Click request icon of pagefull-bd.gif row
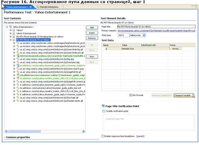Screen dimensions: 199x145 18,72
